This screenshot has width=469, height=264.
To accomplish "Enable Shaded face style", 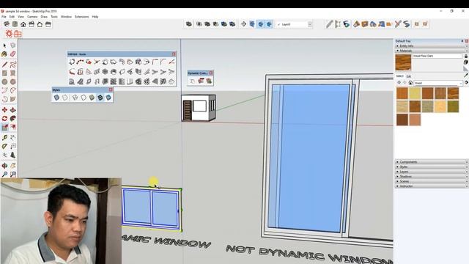I will pyautogui.click(x=92, y=98).
